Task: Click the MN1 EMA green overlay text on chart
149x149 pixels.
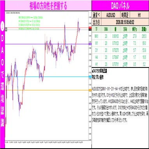Action: pyautogui.click(x=30, y=18)
